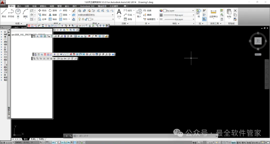The height and width of the screenshot is (144, 270).
Task: Click the 组 (Group) tool
Action: pos(199,13)
